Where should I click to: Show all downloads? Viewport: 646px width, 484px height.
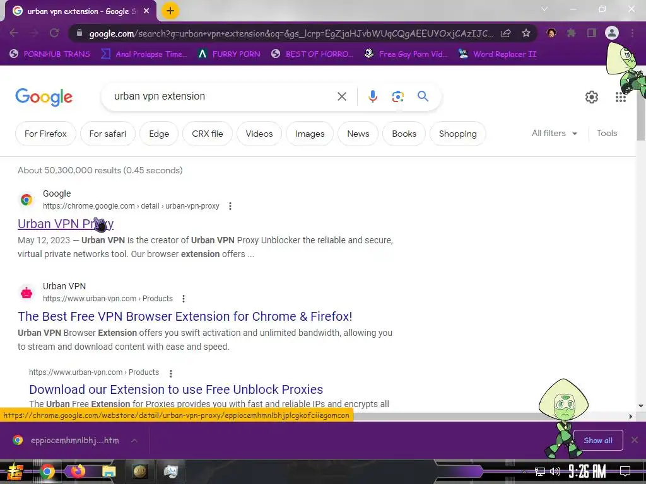click(598, 441)
